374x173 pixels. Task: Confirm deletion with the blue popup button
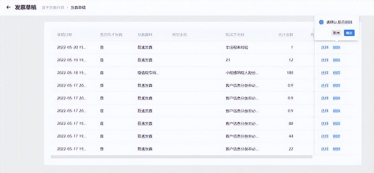(x=349, y=33)
